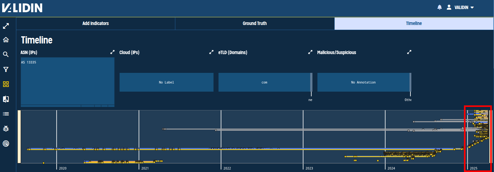Switch to Ground Truth tab
The height and width of the screenshot is (172, 494).
[x=255, y=23]
